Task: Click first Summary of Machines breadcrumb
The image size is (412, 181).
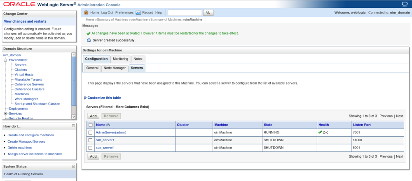Action: (113, 20)
